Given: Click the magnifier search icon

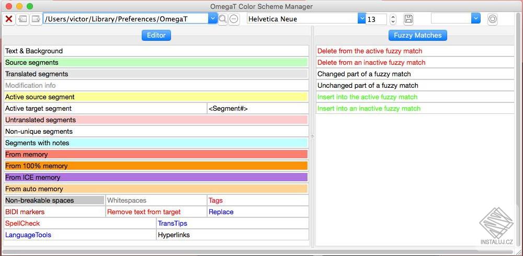Looking at the screenshot, I should pyautogui.click(x=223, y=19).
